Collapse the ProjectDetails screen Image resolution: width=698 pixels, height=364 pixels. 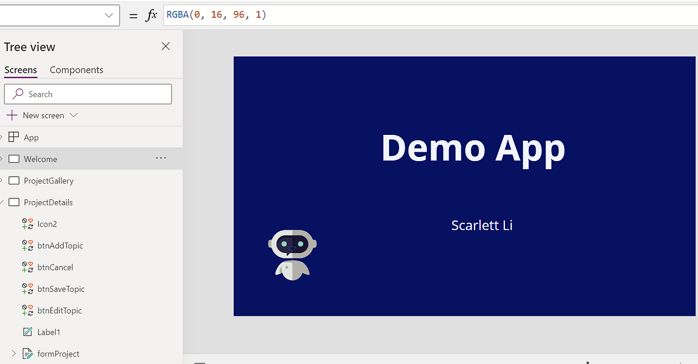pyautogui.click(x=3, y=202)
